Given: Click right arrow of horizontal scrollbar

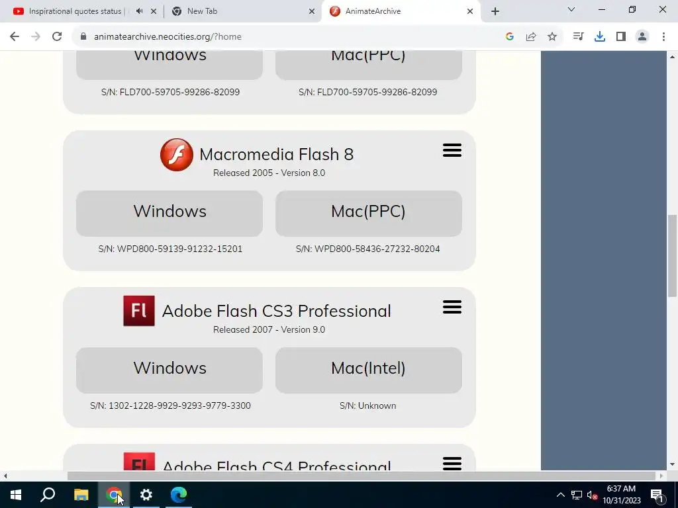Looking at the screenshot, I should 661,476.
